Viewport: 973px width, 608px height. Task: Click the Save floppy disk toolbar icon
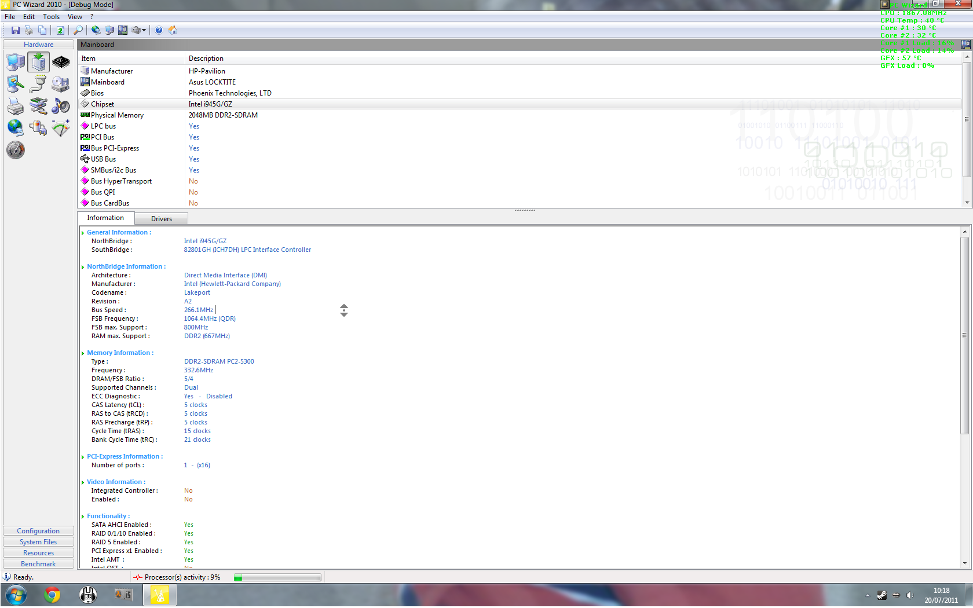pyautogui.click(x=16, y=30)
